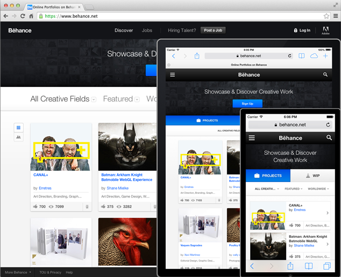Image resolution: width=341 pixels, height=277 pixels.
Task: Close iPad Safari tab with x icon
Action: [169, 65]
